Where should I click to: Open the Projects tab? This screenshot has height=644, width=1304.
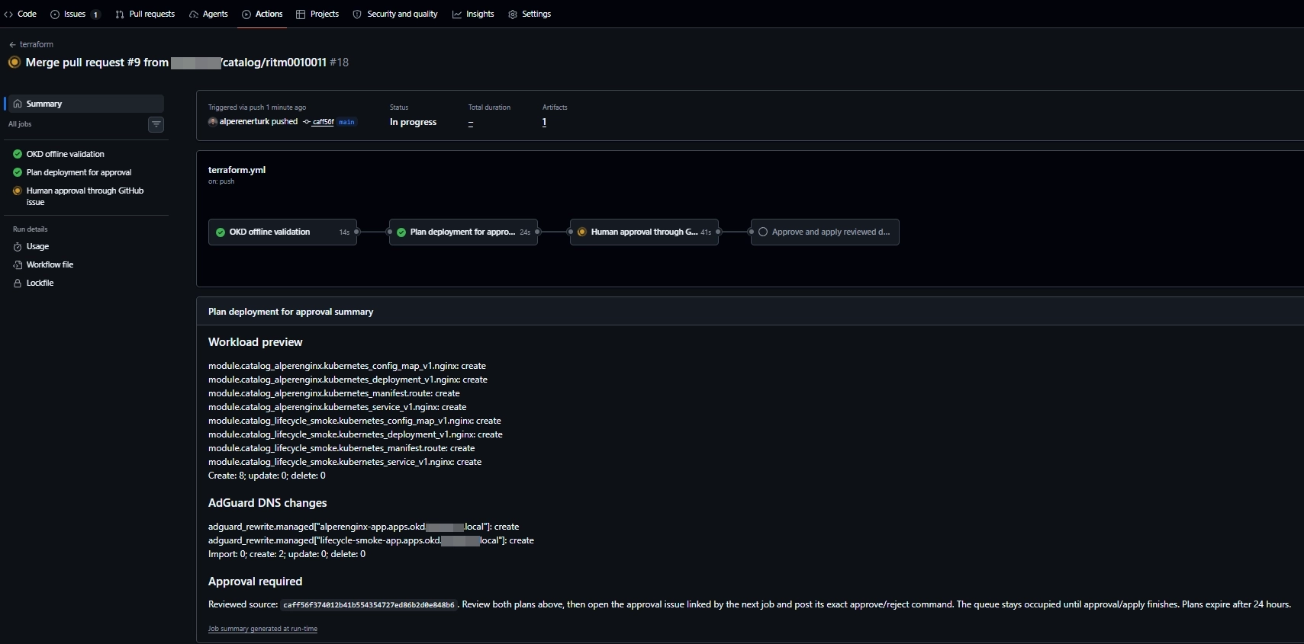pyautogui.click(x=317, y=14)
